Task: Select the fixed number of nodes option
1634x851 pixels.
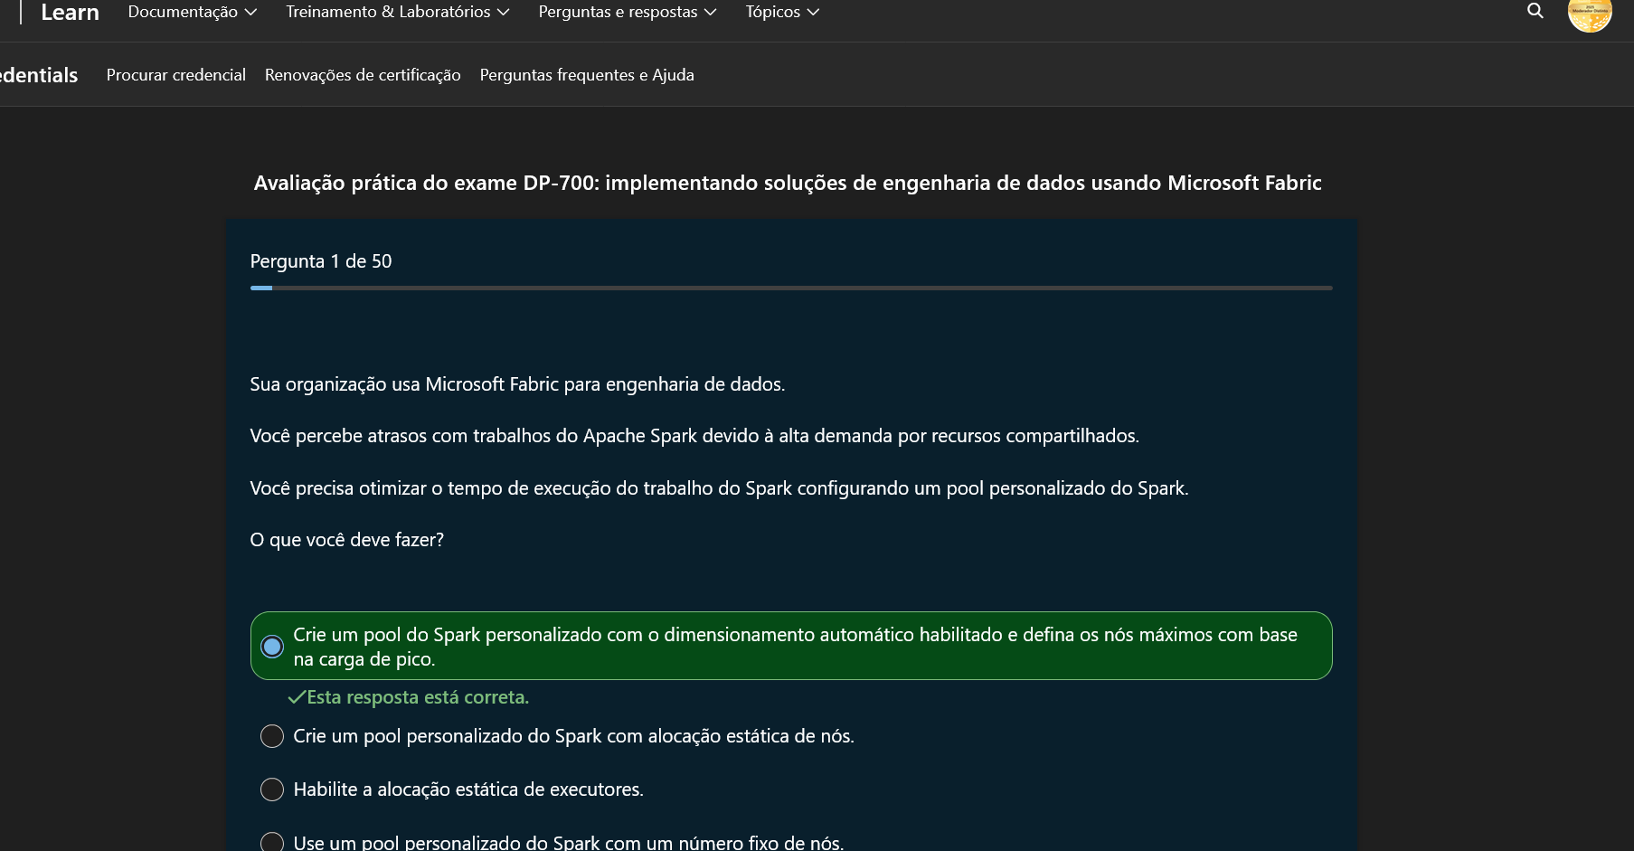Action: (x=552, y=842)
